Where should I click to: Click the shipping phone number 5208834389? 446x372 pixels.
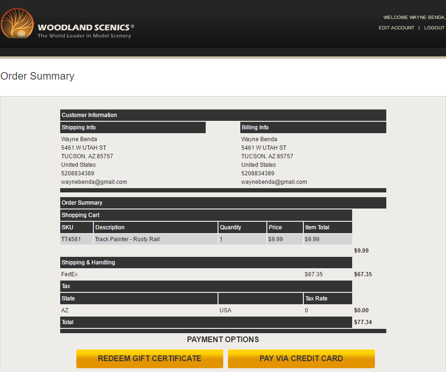[x=78, y=173]
